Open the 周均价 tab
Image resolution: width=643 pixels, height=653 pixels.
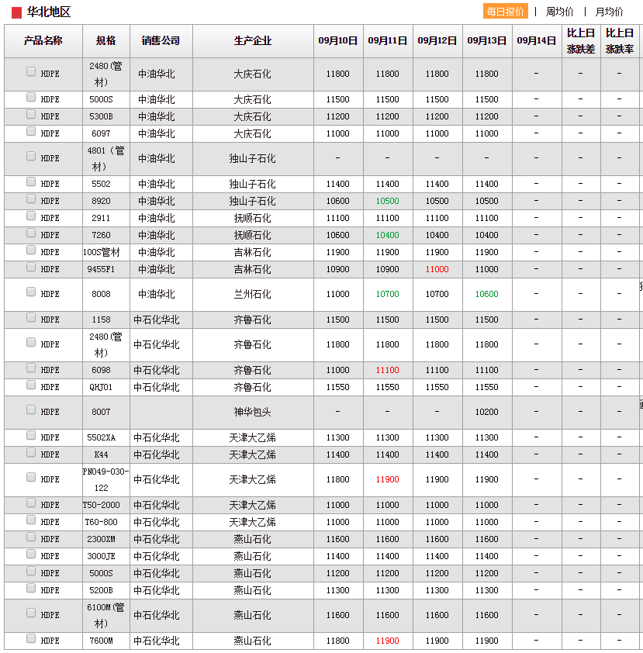tap(559, 12)
